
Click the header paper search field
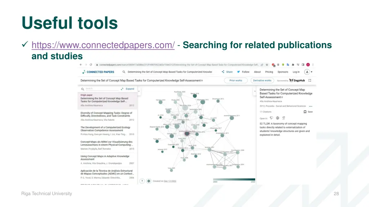[x=170, y=72]
